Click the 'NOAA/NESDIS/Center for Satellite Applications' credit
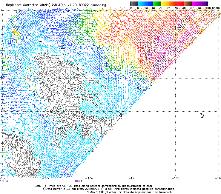 tap(129, 192)
